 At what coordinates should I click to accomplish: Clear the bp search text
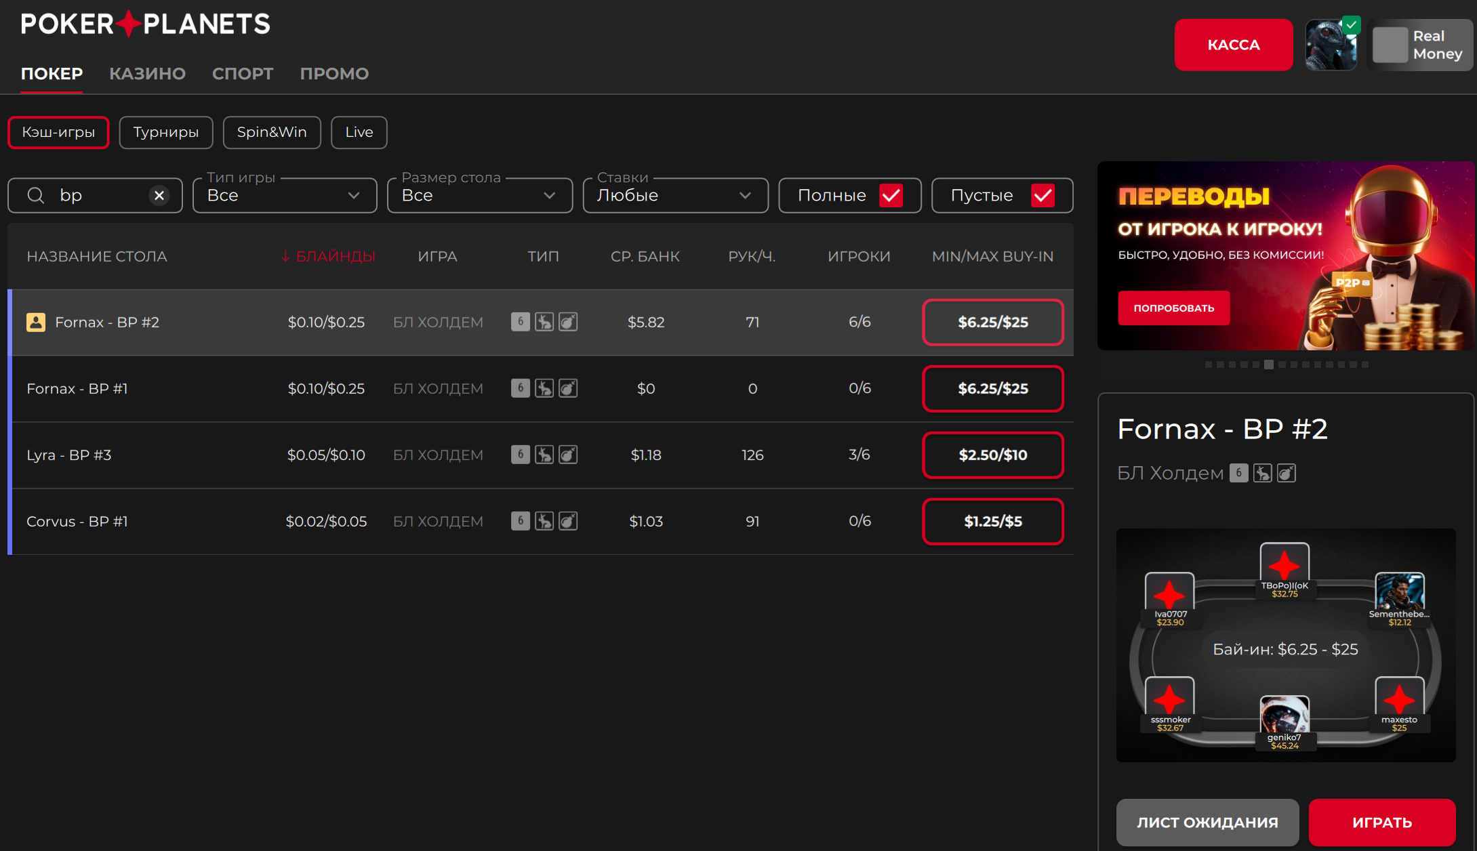point(159,196)
